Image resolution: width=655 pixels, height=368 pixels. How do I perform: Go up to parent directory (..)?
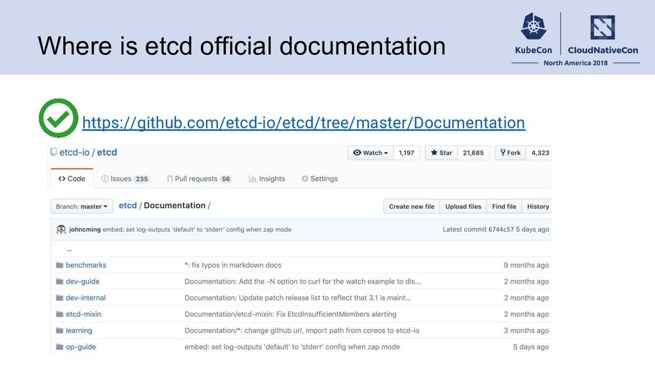point(69,249)
